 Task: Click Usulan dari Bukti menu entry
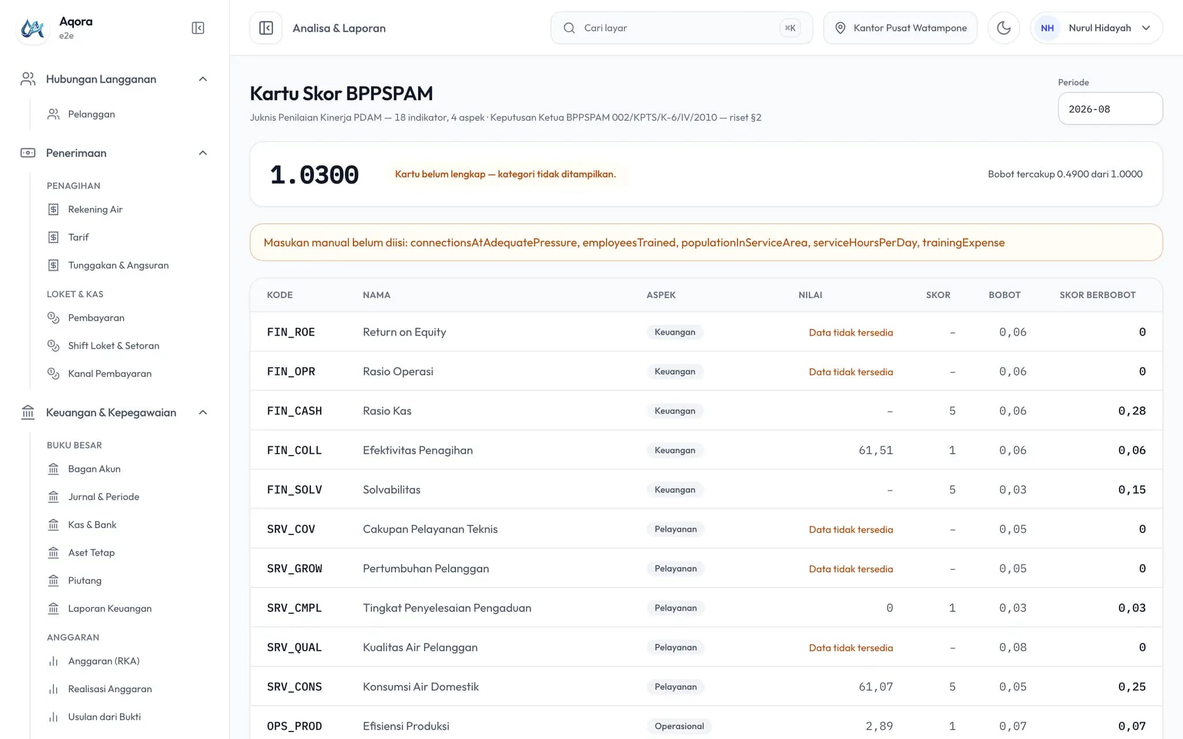(x=105, y=716)
